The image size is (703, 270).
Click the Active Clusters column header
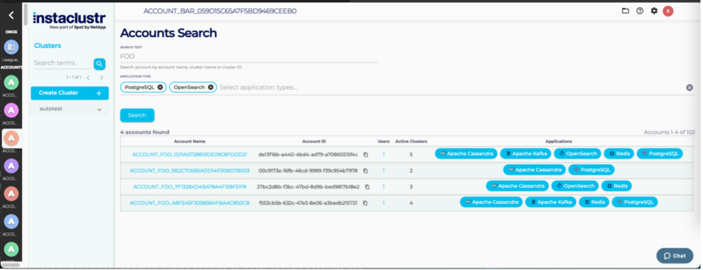(411, 142)
